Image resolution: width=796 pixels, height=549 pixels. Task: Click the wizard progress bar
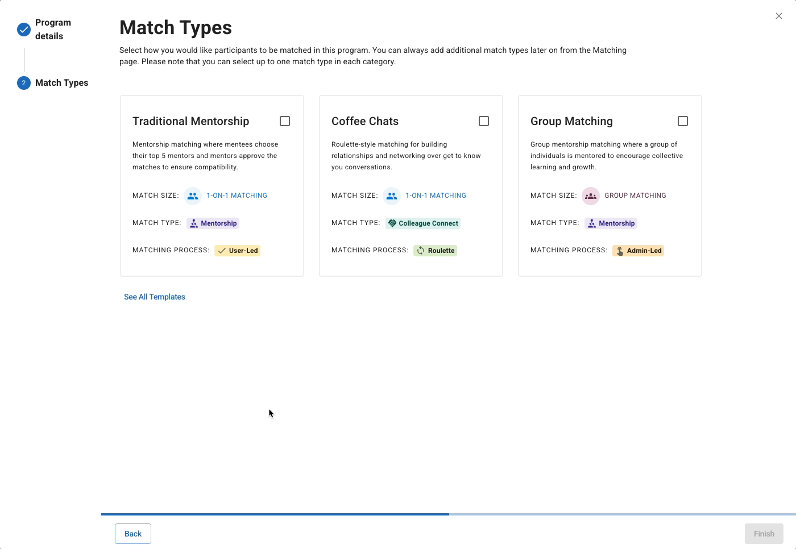click(448, 514)
